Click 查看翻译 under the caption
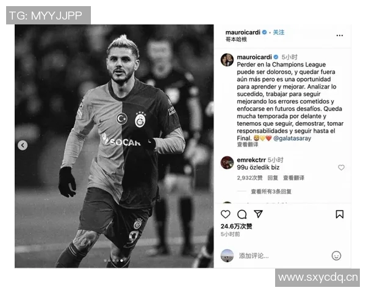Viewport: 366px width, 293px height. click(248, 145)
